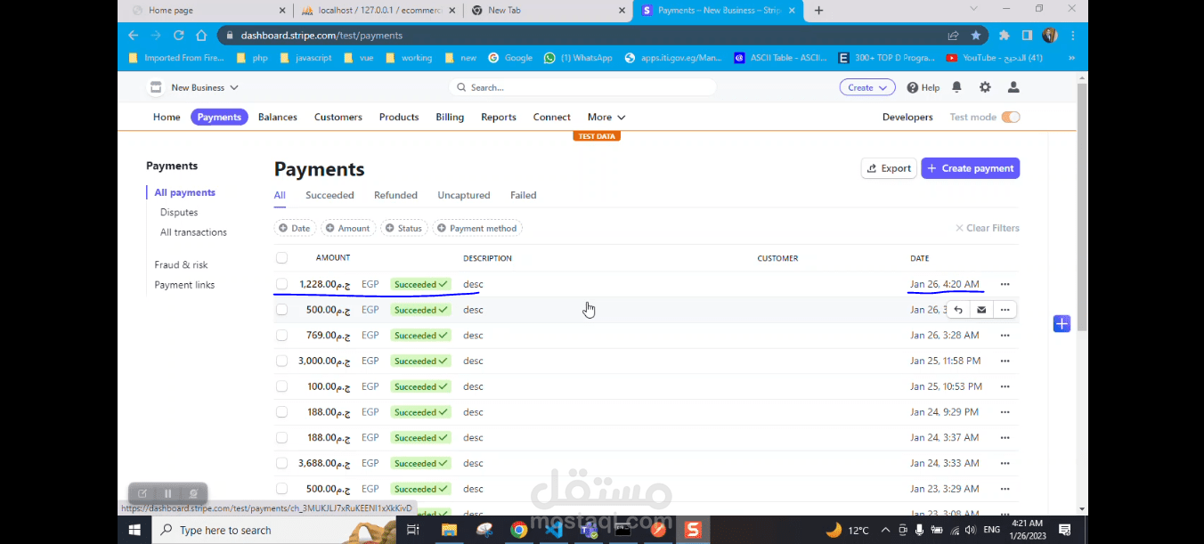Open the more options menu for the 1,228.00 payment
This screenshot has height=544, width=1204.
tap(1005, 284)
